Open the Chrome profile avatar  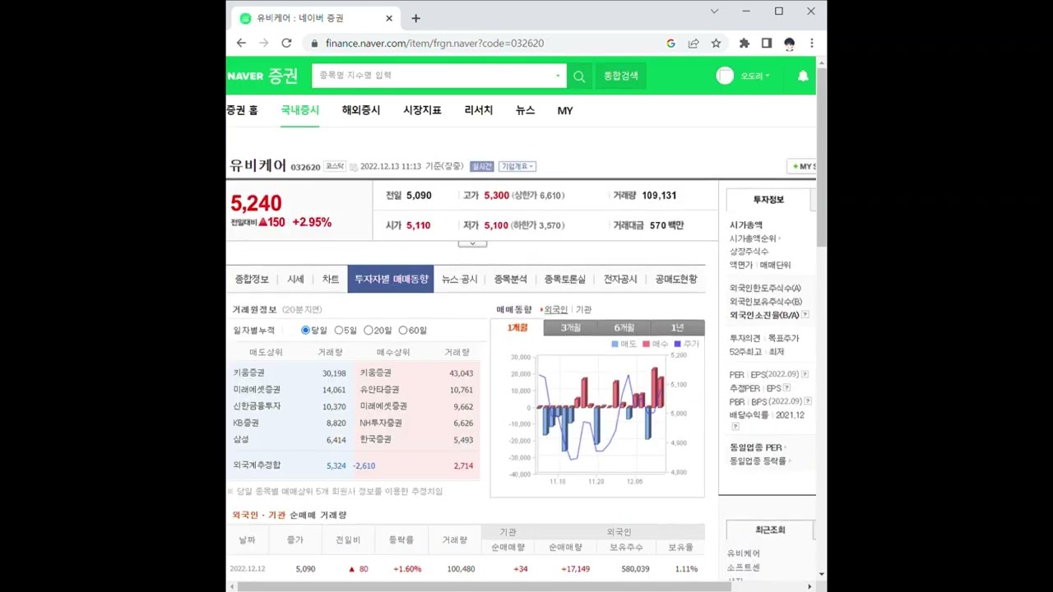pyautogui.click(x=789, y=43)
